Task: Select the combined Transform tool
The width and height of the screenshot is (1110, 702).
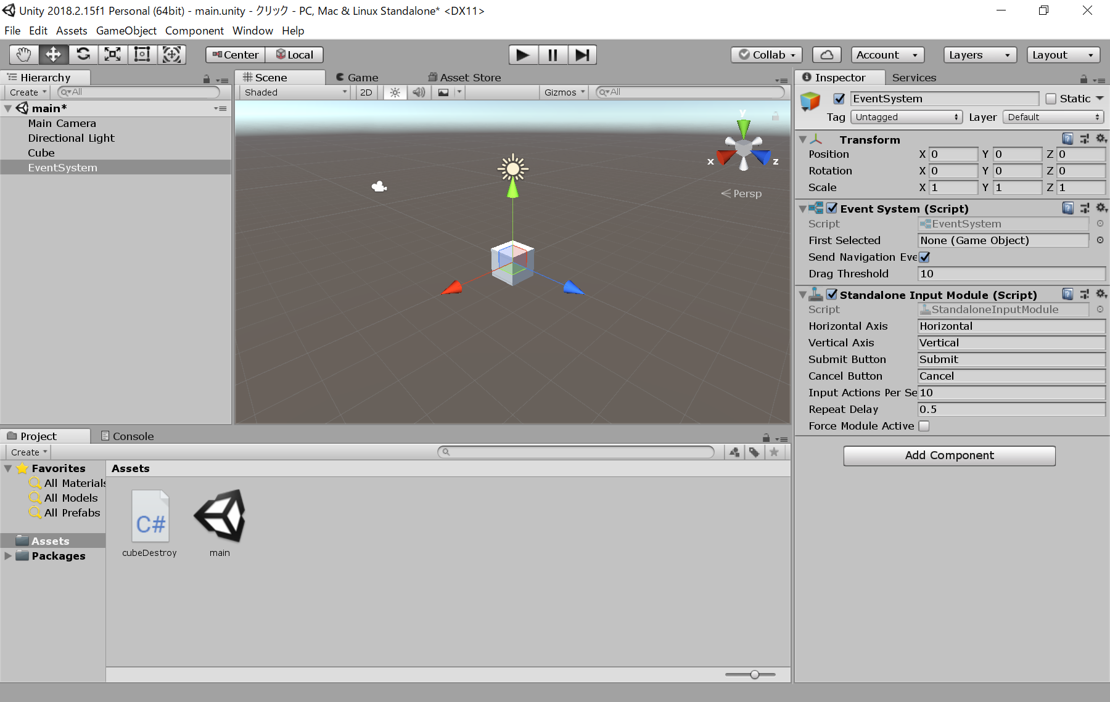Action: pos(171,55)
